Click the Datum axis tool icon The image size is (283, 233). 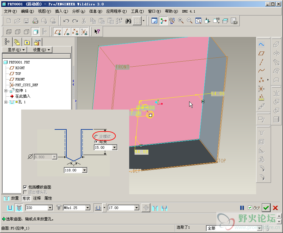(261, 62)
